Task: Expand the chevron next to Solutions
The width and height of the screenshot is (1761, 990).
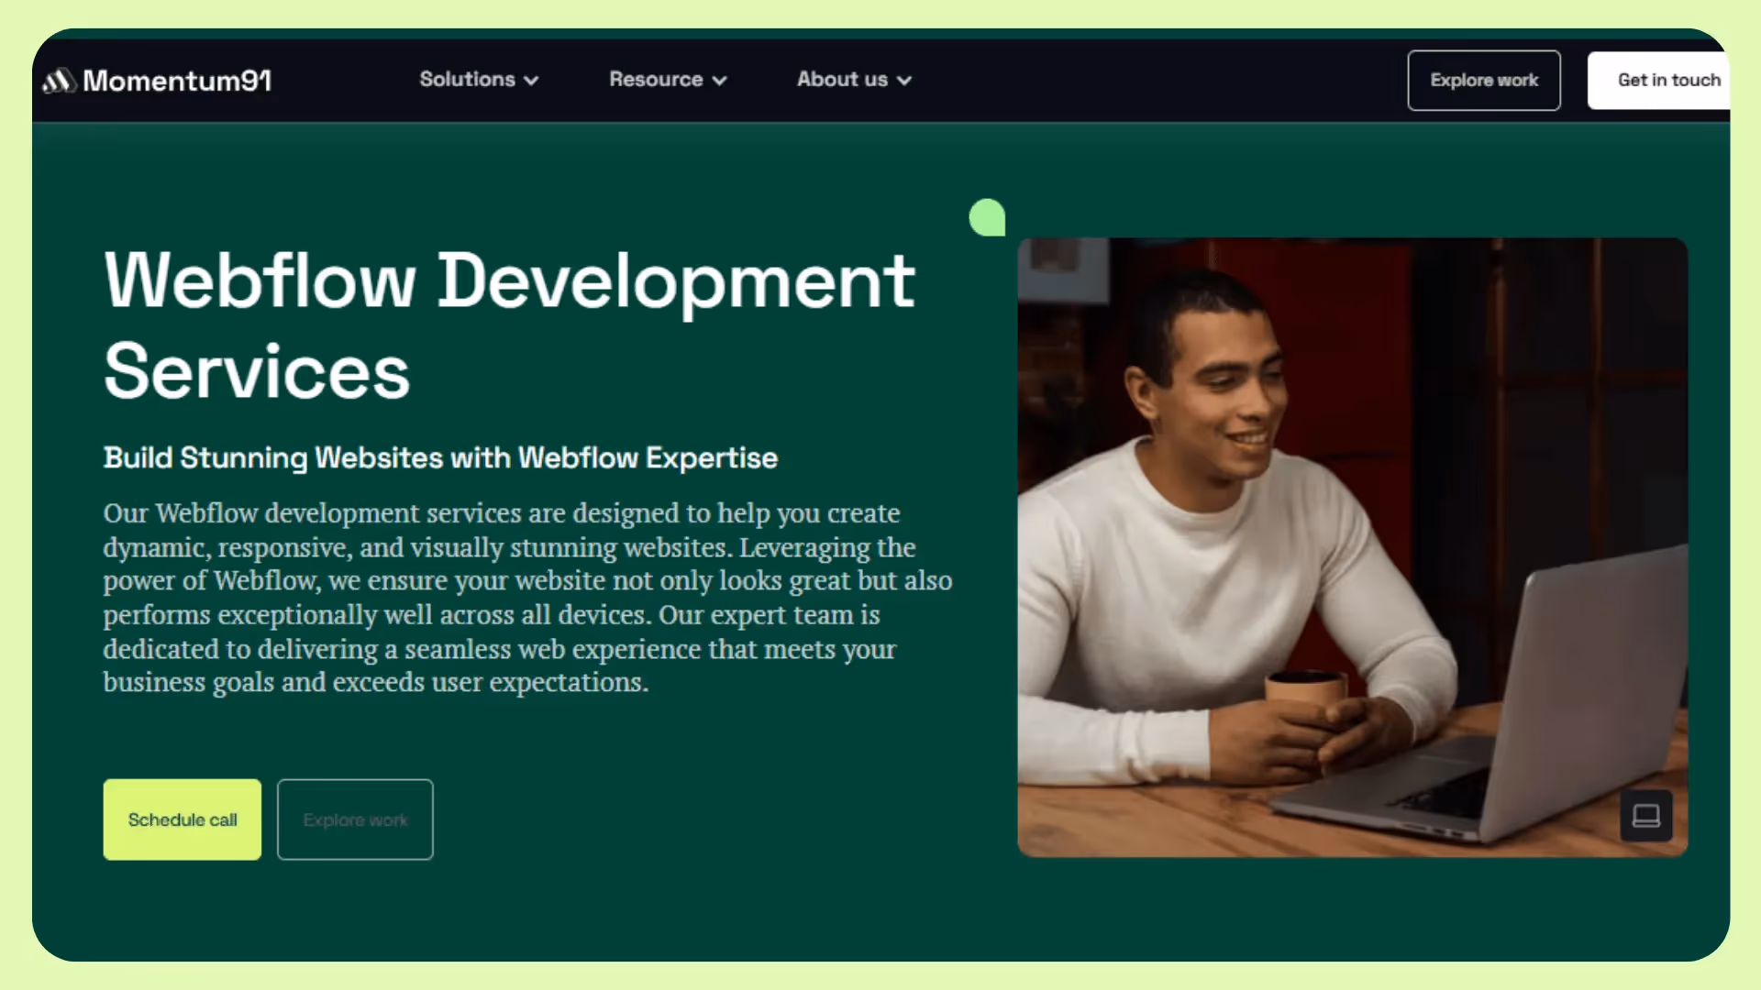Action: (531, 81)
